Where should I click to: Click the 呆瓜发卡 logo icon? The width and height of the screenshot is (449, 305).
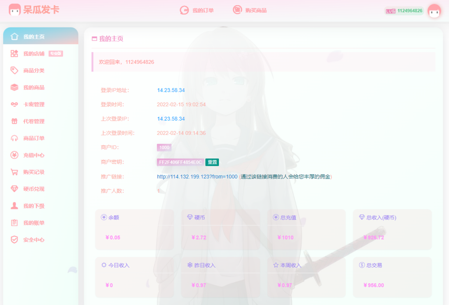pyautogui.click(x=14, y=10)
